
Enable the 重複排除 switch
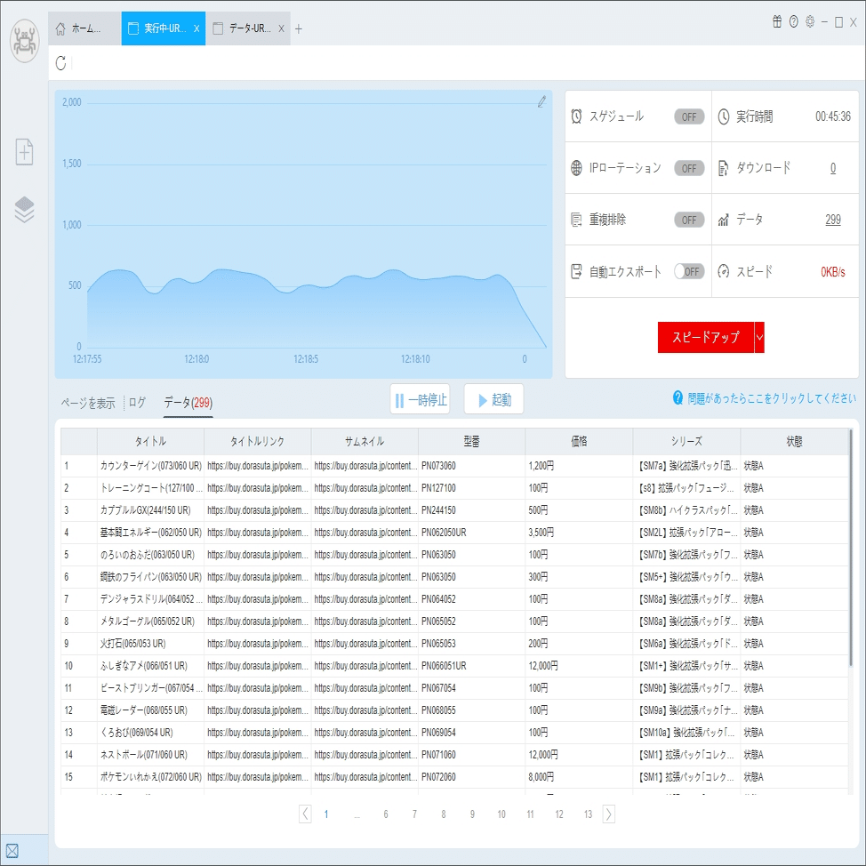(x=689, y=220)
